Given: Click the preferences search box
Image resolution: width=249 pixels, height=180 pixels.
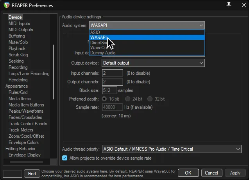Looking at the screenshot, I should pyautogui.click(x=13, y=173).
